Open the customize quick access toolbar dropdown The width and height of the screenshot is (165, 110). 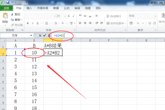pyautogui.click(x=26, y=2)
